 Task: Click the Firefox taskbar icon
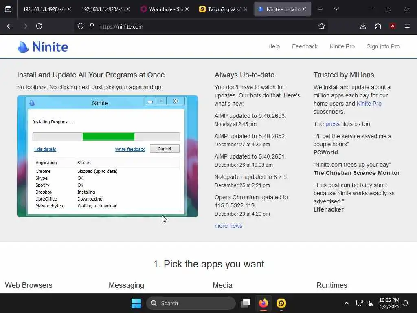263,303
